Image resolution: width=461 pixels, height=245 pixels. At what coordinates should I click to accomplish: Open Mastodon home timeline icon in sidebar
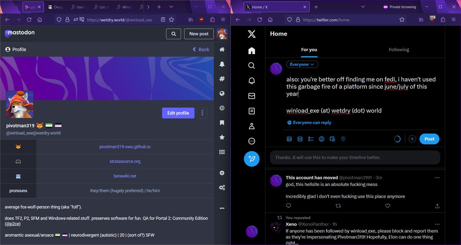coord(222,50)
